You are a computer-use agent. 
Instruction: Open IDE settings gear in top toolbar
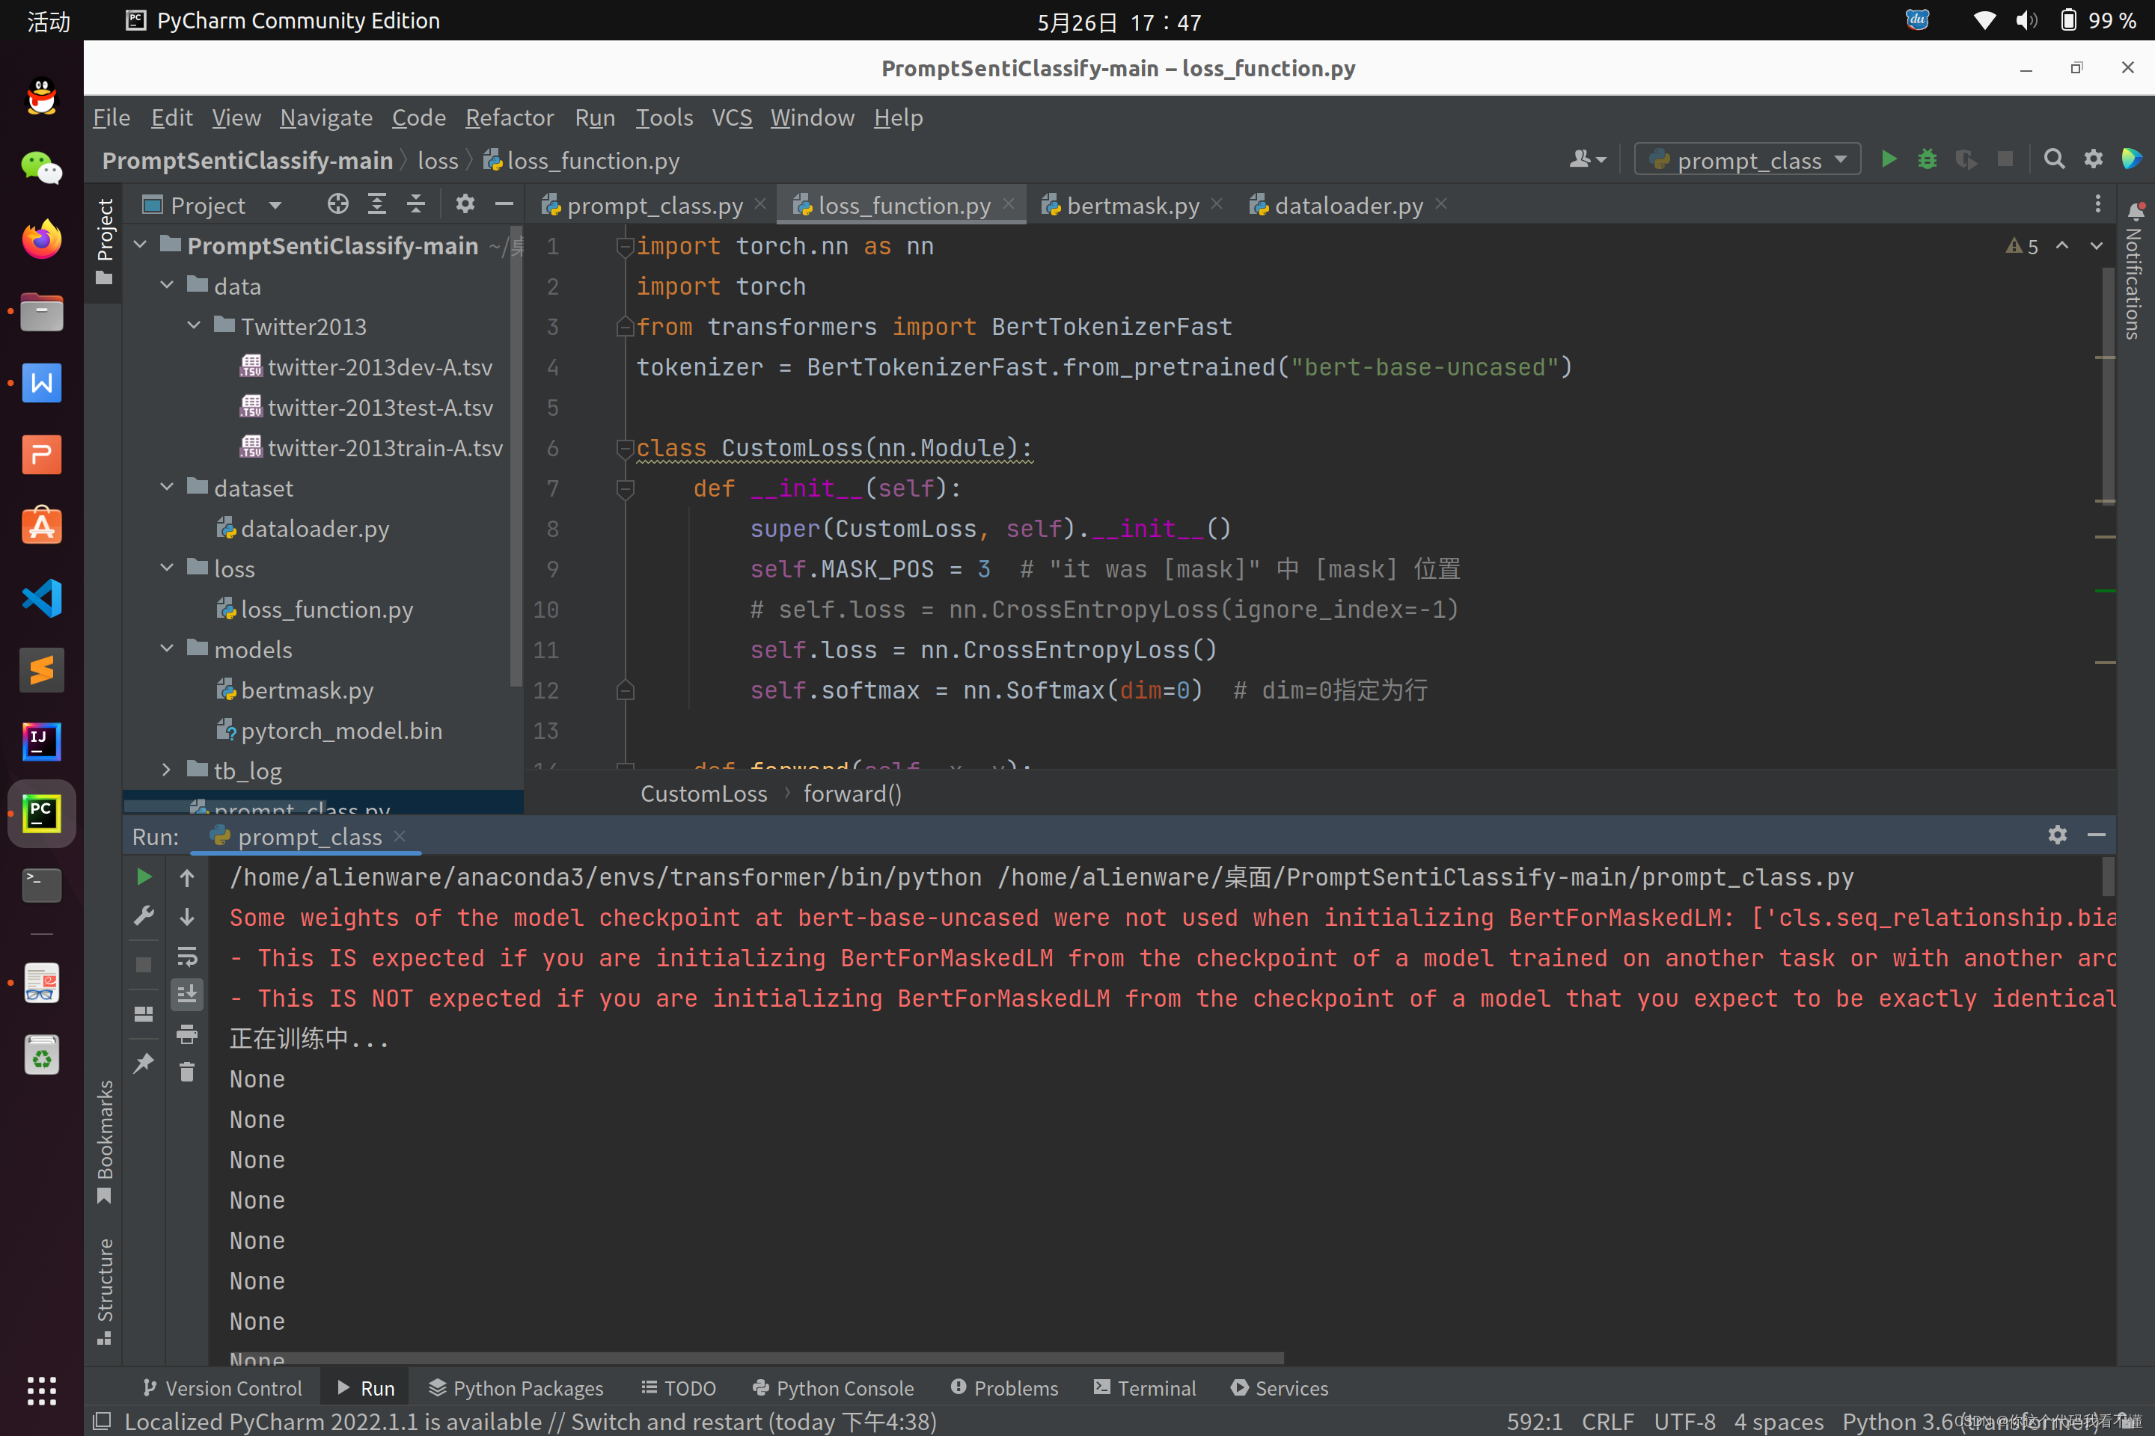click(x=2094, y=159)
